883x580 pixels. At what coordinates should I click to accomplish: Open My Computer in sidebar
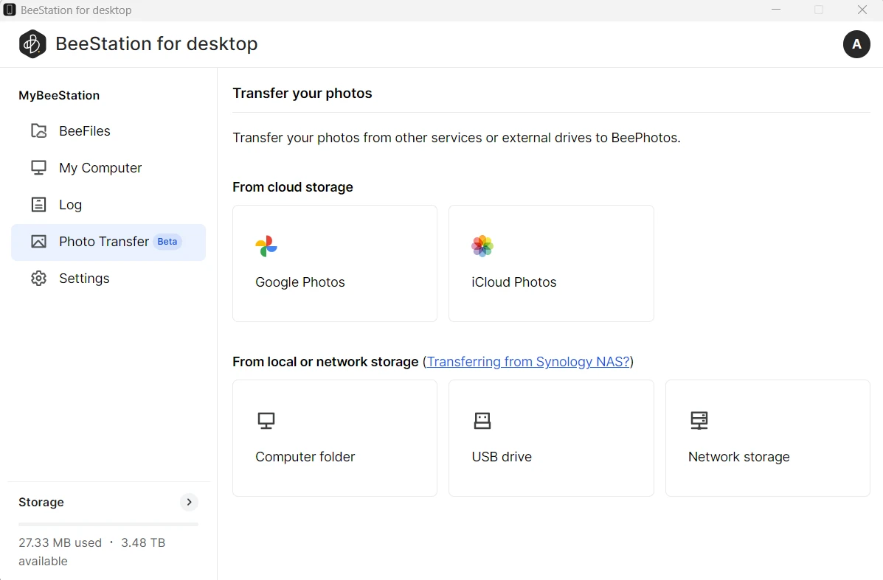(100, 168)
